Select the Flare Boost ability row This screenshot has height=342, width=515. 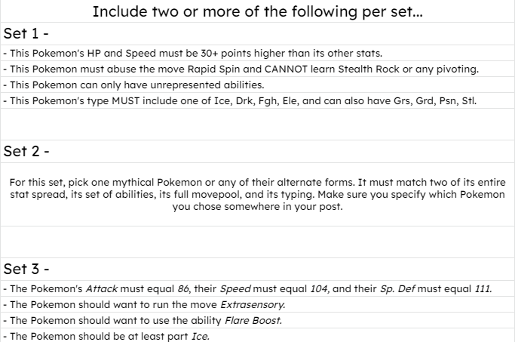coord(258,320)
